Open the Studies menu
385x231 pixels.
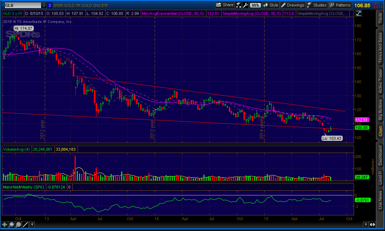(x=317, y=5)
